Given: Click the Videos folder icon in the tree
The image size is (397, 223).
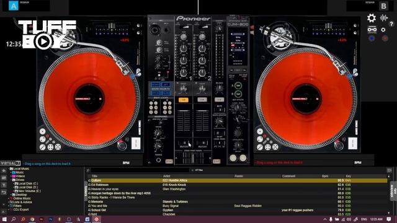Looking at the screenshot, I should [14, 176].
